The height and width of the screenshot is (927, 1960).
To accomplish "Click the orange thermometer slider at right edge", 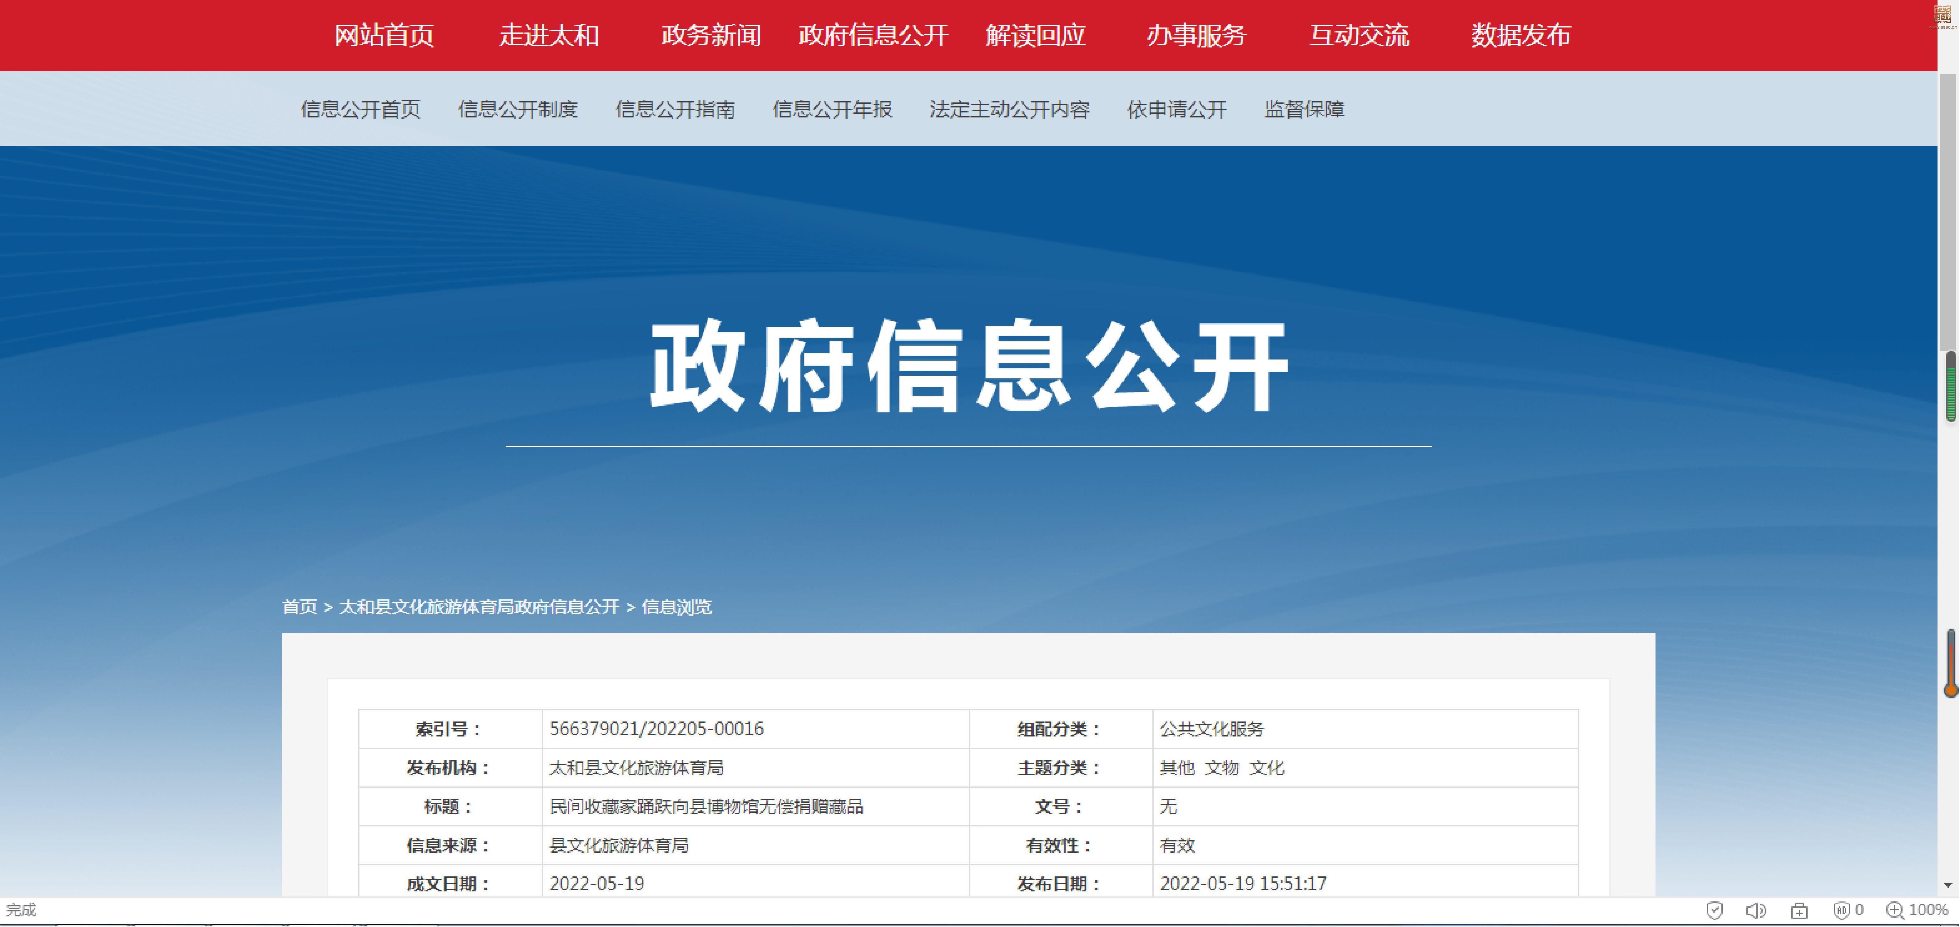I will (1951, 664).
